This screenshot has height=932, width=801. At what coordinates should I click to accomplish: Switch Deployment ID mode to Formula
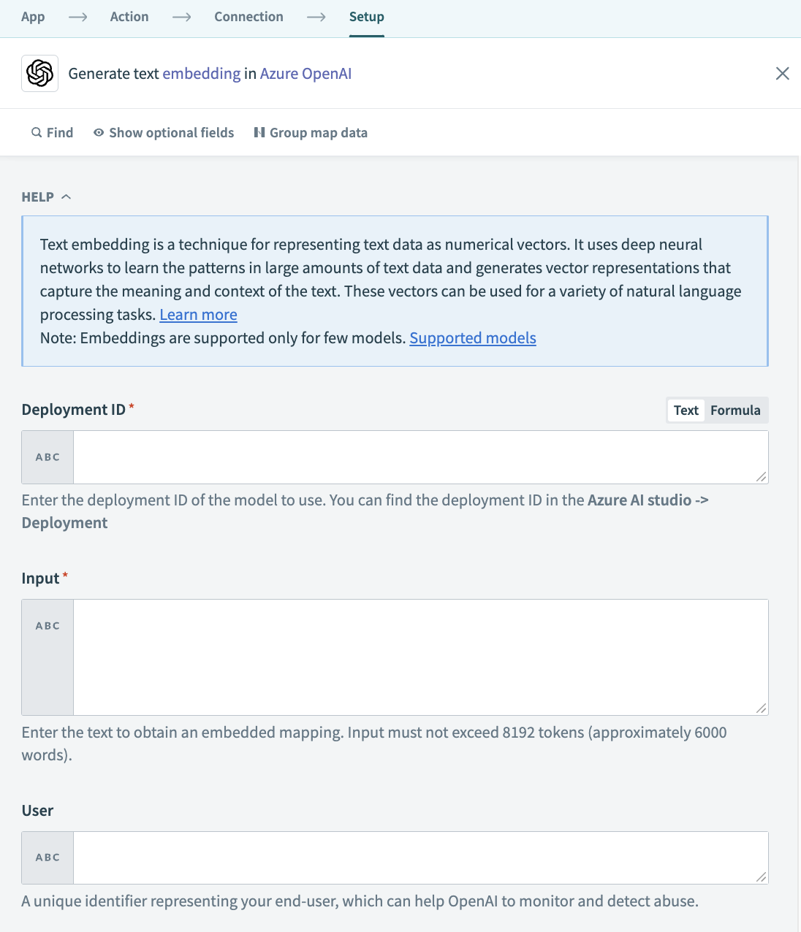(x=735, y=410)
